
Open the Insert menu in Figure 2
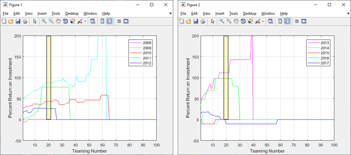(x=219, y=14)
